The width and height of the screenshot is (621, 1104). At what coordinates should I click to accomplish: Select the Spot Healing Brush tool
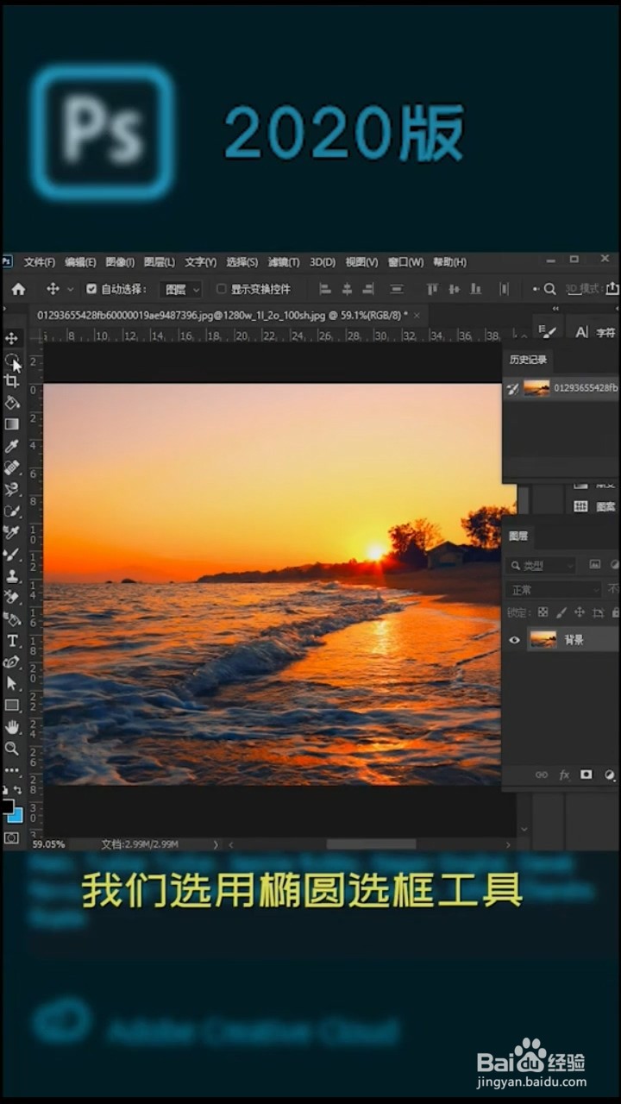pyautogui.click(x=12, y=467)
